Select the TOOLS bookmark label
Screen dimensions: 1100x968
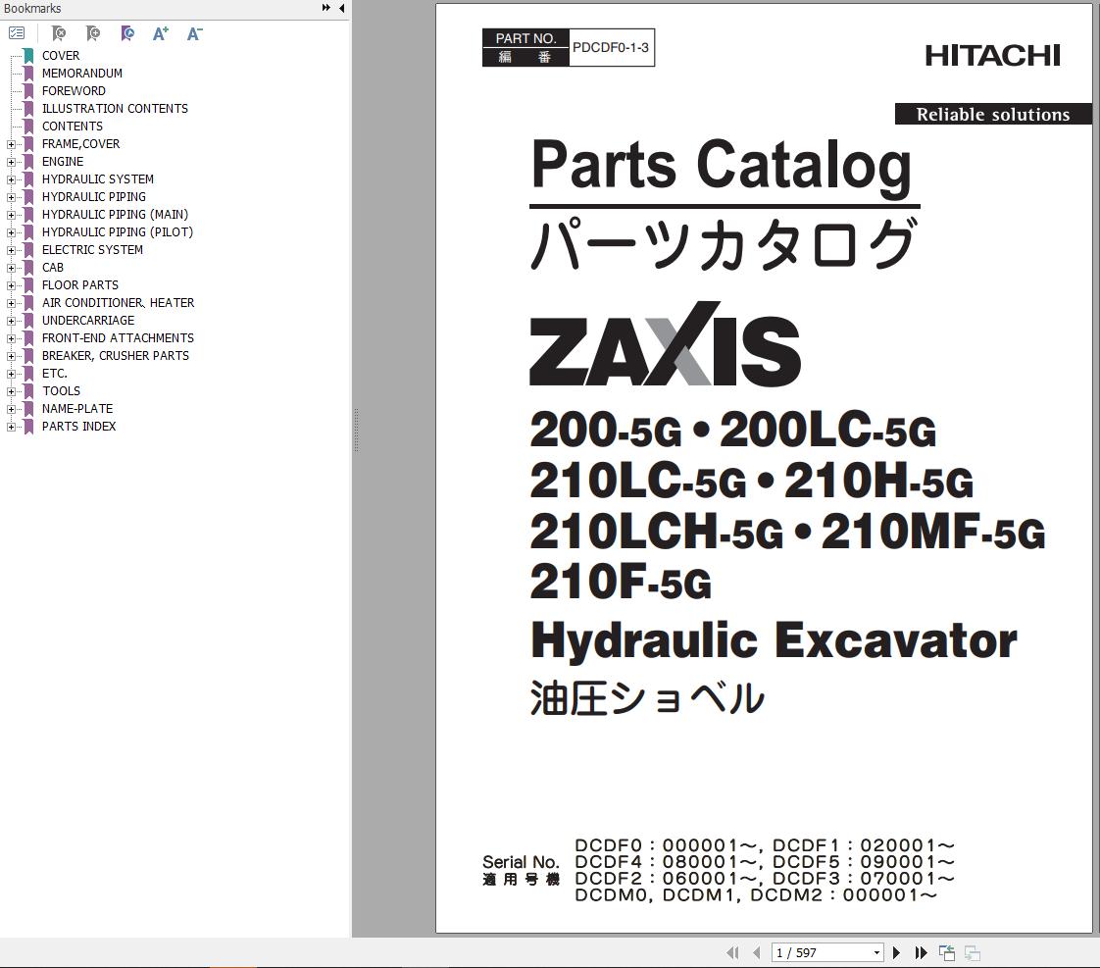[x=61, y=391]
